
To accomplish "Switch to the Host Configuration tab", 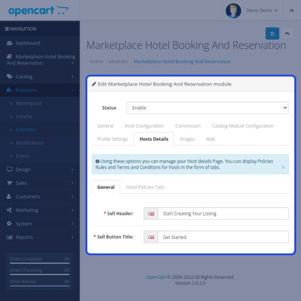I will 144,126.
